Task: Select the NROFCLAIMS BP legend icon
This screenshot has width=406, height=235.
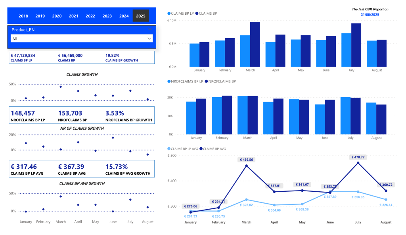Action: 206,81
